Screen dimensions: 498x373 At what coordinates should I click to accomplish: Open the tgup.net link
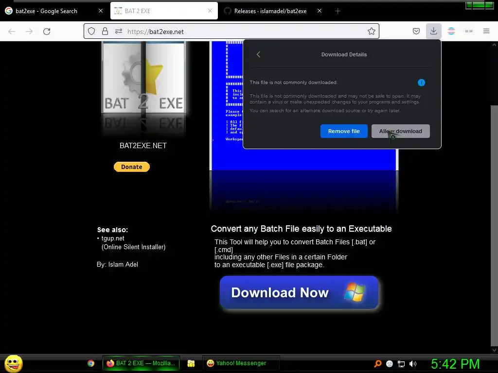(113, 238)
